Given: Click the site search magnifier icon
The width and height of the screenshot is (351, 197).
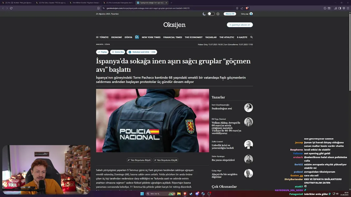Looking at the screenshot, I should coord(251,37).
